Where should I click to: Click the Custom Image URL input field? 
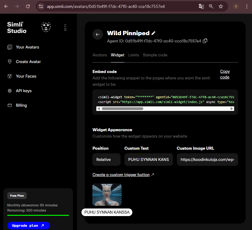[207, 160]
